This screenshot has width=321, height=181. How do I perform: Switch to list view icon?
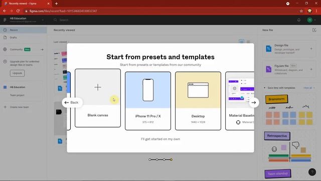point(248,42)
